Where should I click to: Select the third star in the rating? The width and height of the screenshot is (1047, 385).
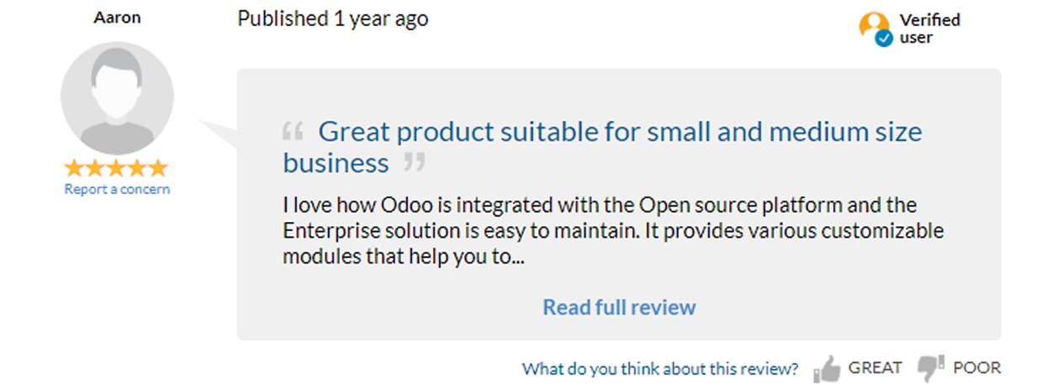coord(117,168)
